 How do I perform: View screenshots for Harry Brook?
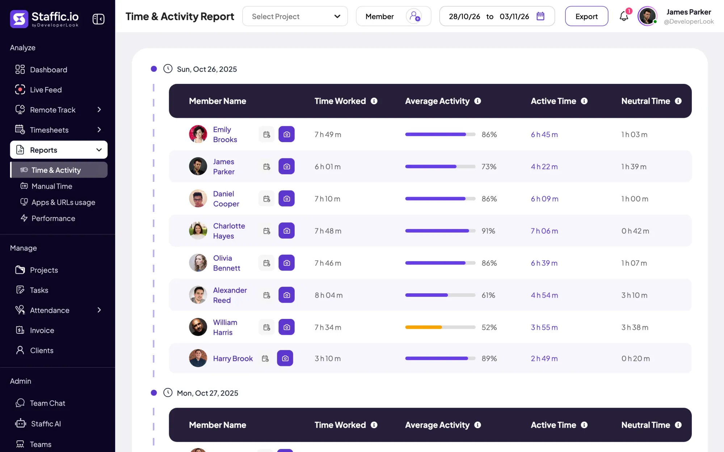(285, 358)
